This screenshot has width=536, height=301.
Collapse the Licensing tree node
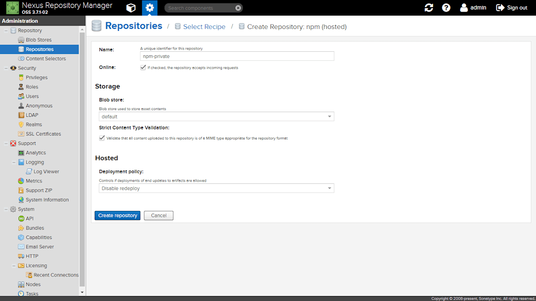point(14,266)
